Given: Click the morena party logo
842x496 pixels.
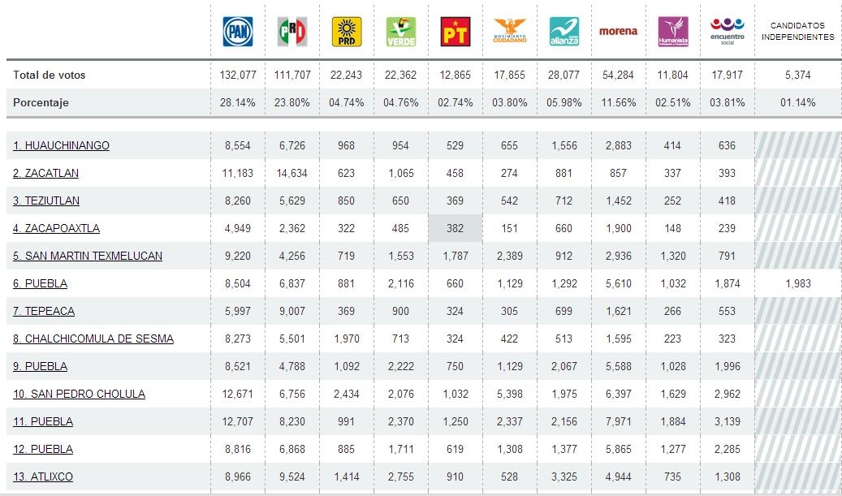Looking at the screenshot, I should pyautogui.click(x=618, y=31).
